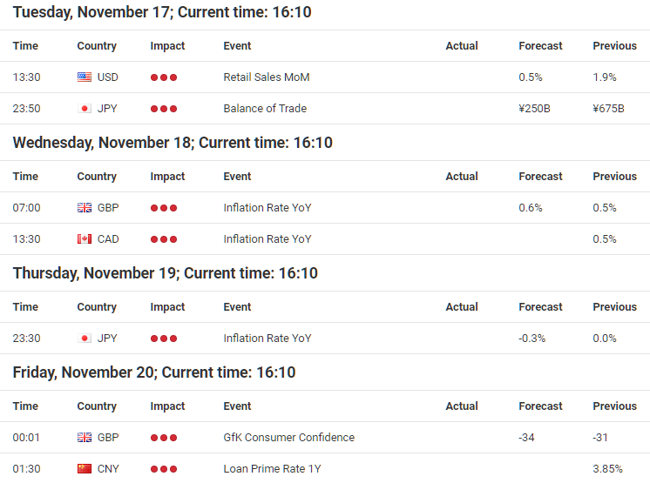Click the Time column header under Friday
The image size is (650, 483).
[x=25, y=406]
